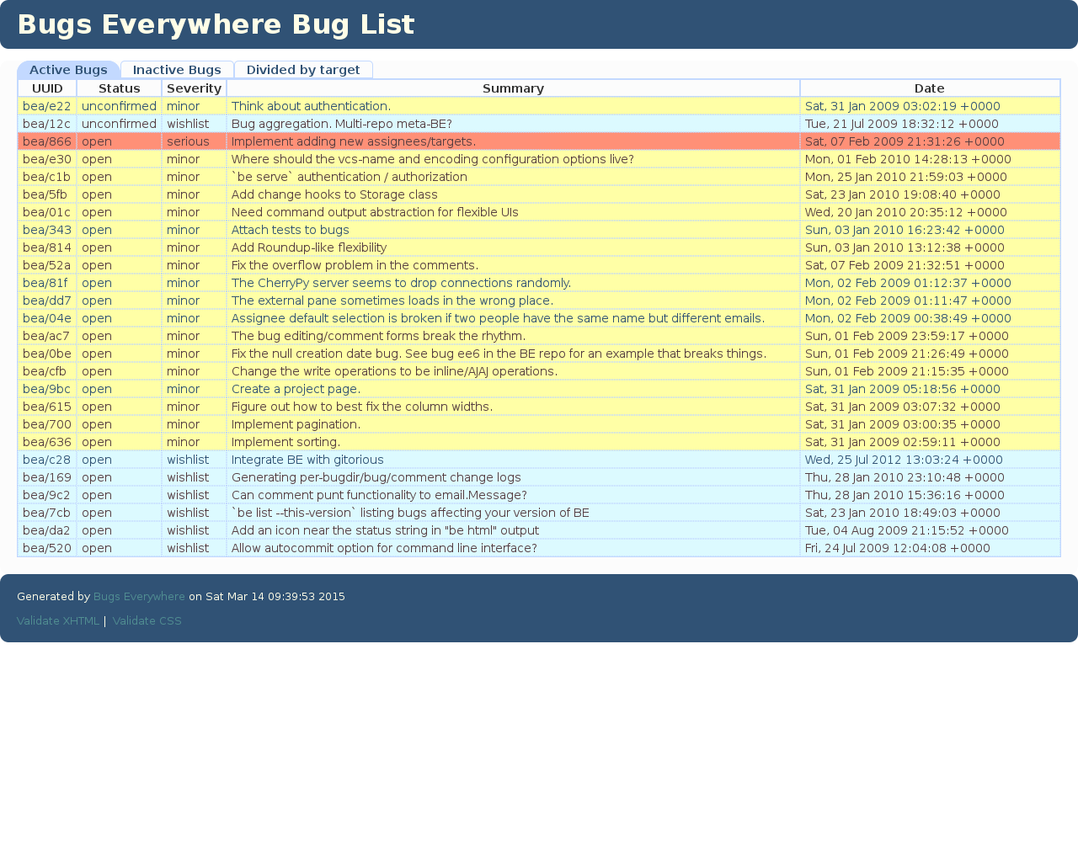Click 'Figure out how to best fix the column widths.'

click(362, 407)
